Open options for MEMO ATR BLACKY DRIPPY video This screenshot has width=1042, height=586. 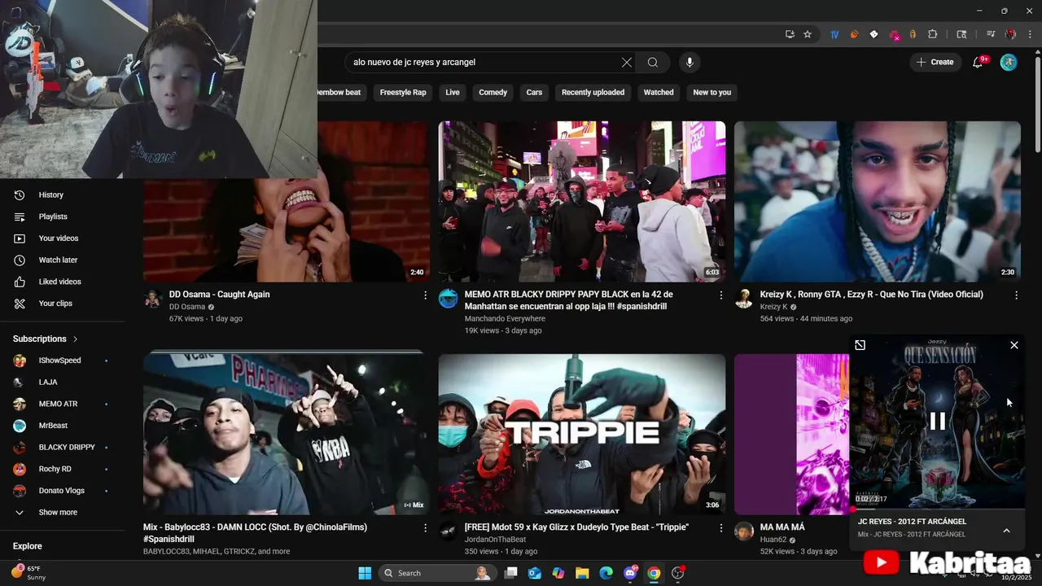(x=720, y=295)
